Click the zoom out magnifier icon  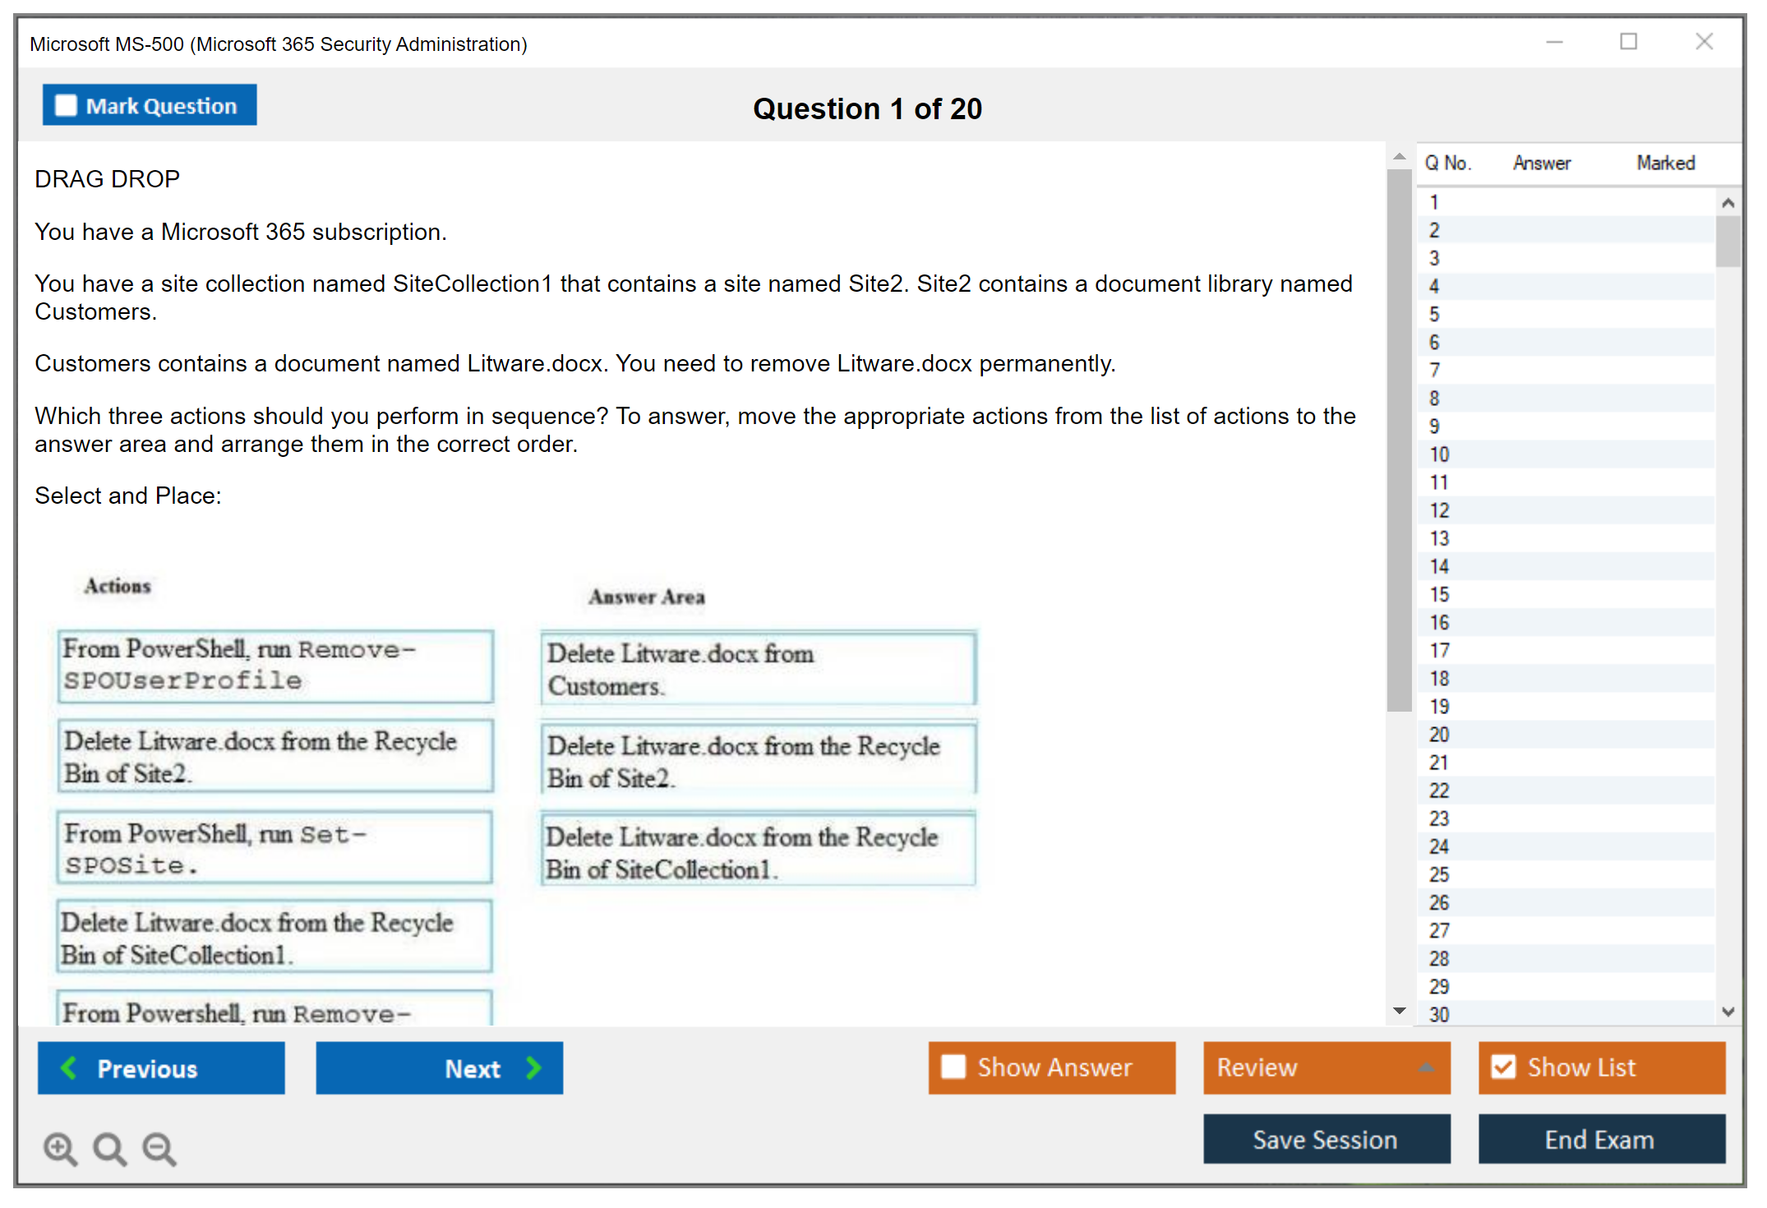tap(159, 1149)
